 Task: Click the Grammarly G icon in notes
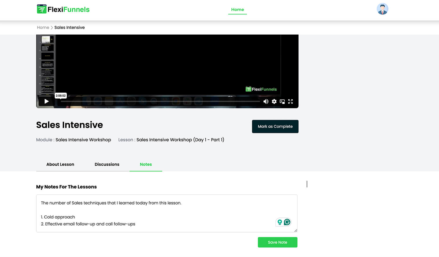[x=287, y=222]
